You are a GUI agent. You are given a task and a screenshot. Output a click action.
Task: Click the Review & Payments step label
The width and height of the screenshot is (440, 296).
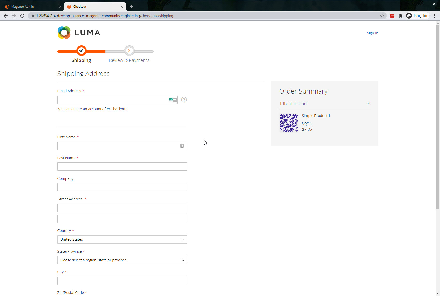tap(129, 60)
